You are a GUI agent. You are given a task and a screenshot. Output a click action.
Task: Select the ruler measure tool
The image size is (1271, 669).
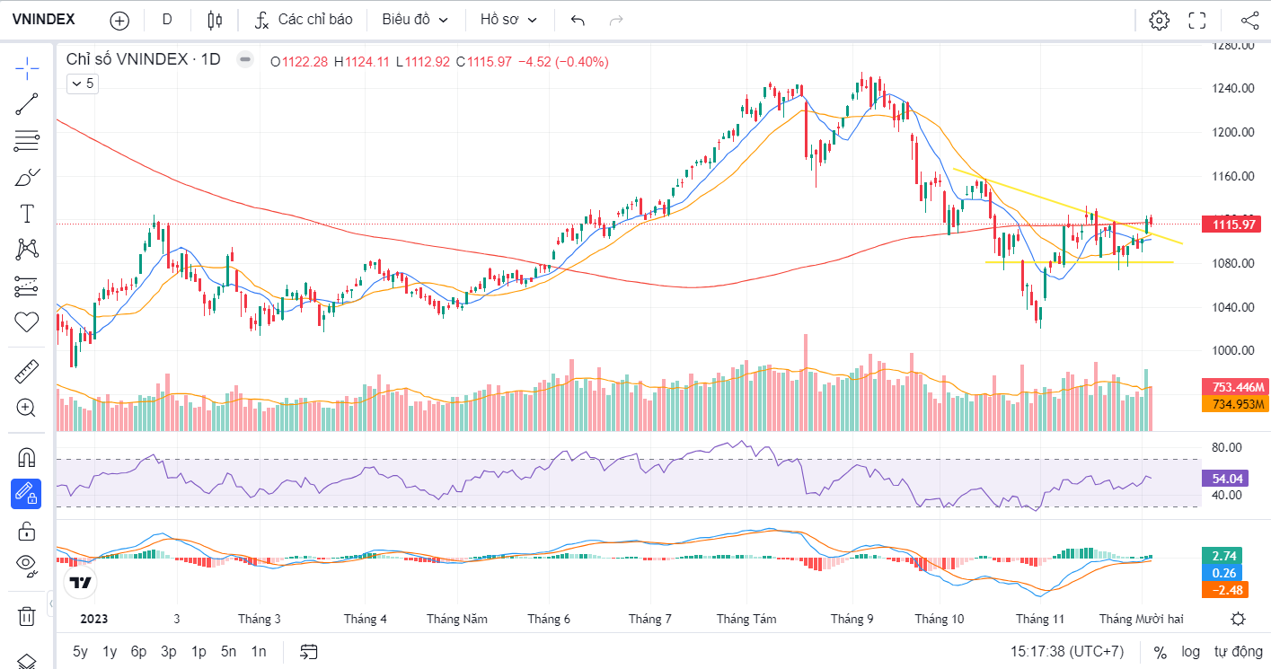point(27,371)
